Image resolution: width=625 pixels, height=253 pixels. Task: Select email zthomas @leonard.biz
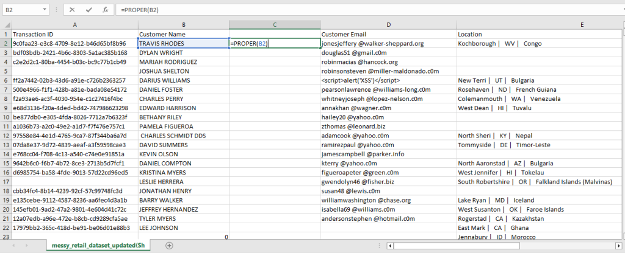[389, 126]
